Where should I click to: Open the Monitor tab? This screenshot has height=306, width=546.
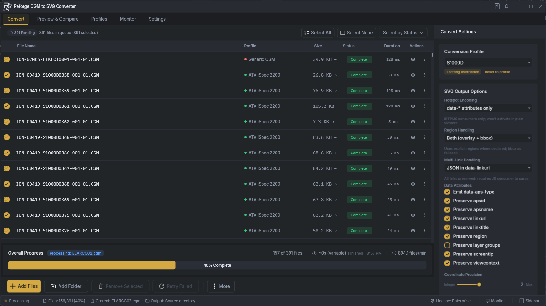(128, 19)
